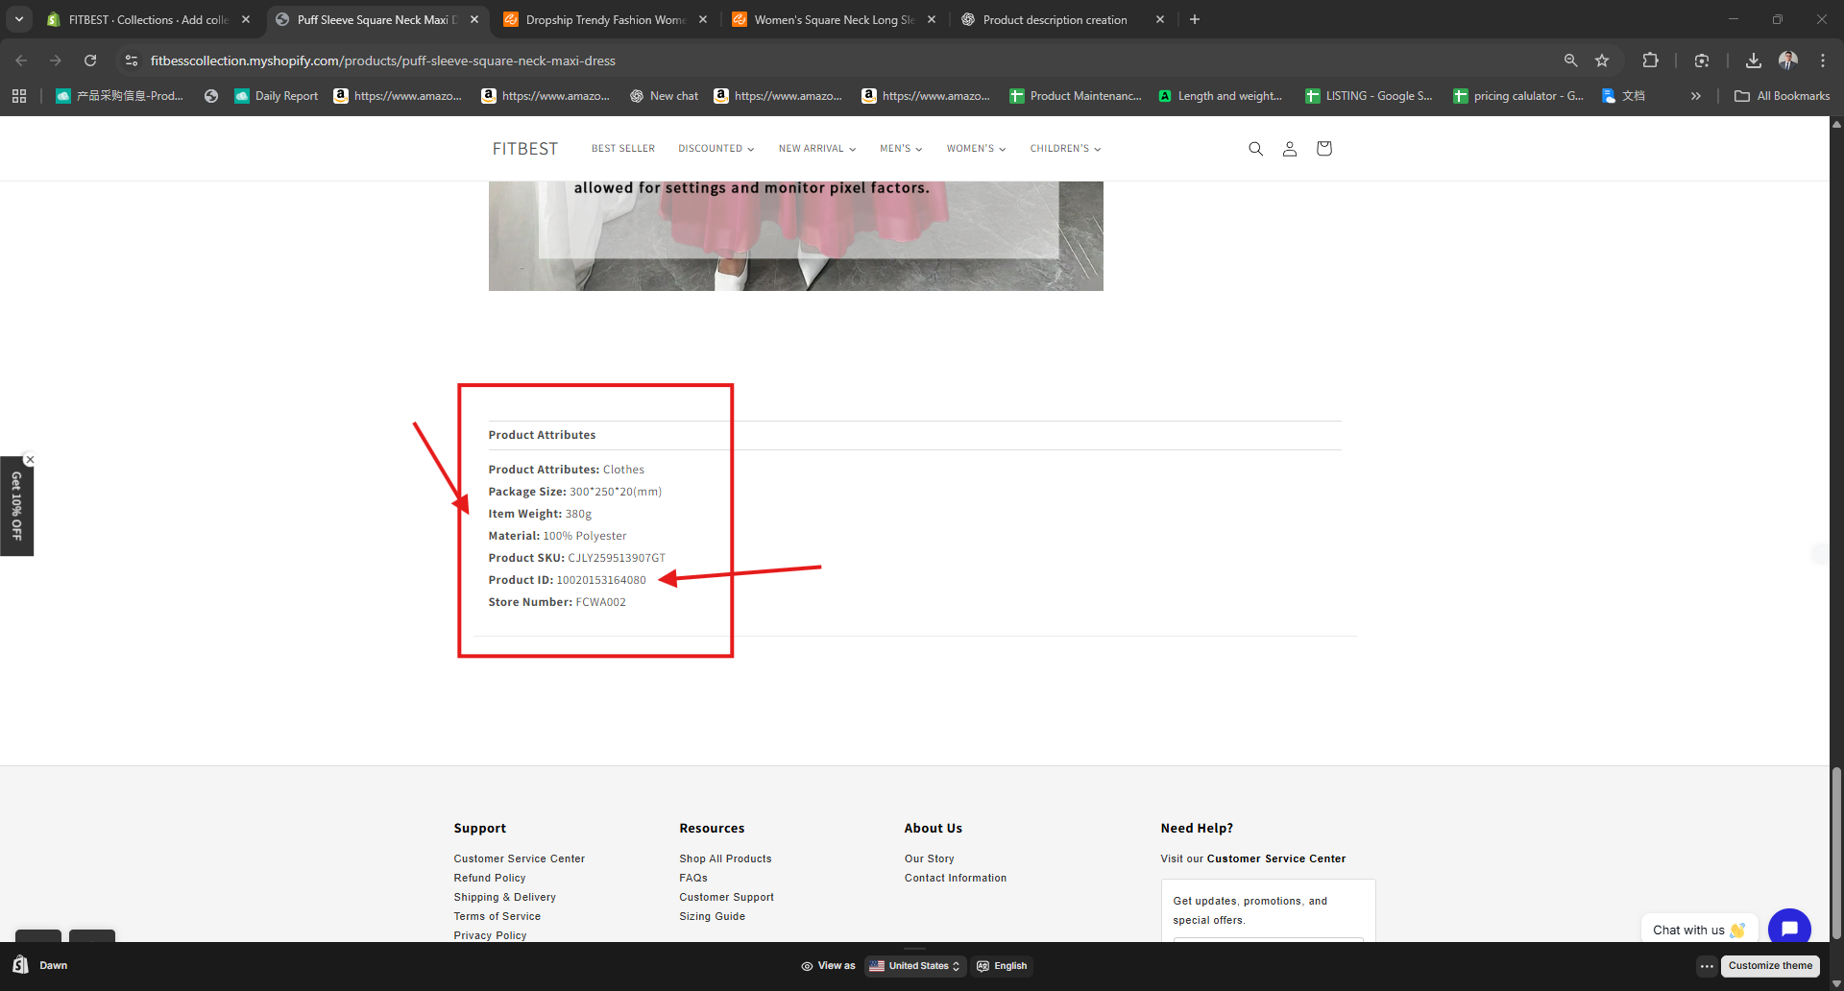Screen dimensions: 1844x991
Task: Switch to the Product description creation tab
Action: click(1055, 19)
